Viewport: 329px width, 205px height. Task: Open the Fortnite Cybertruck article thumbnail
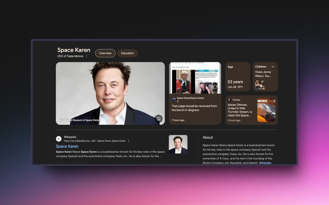266,110
